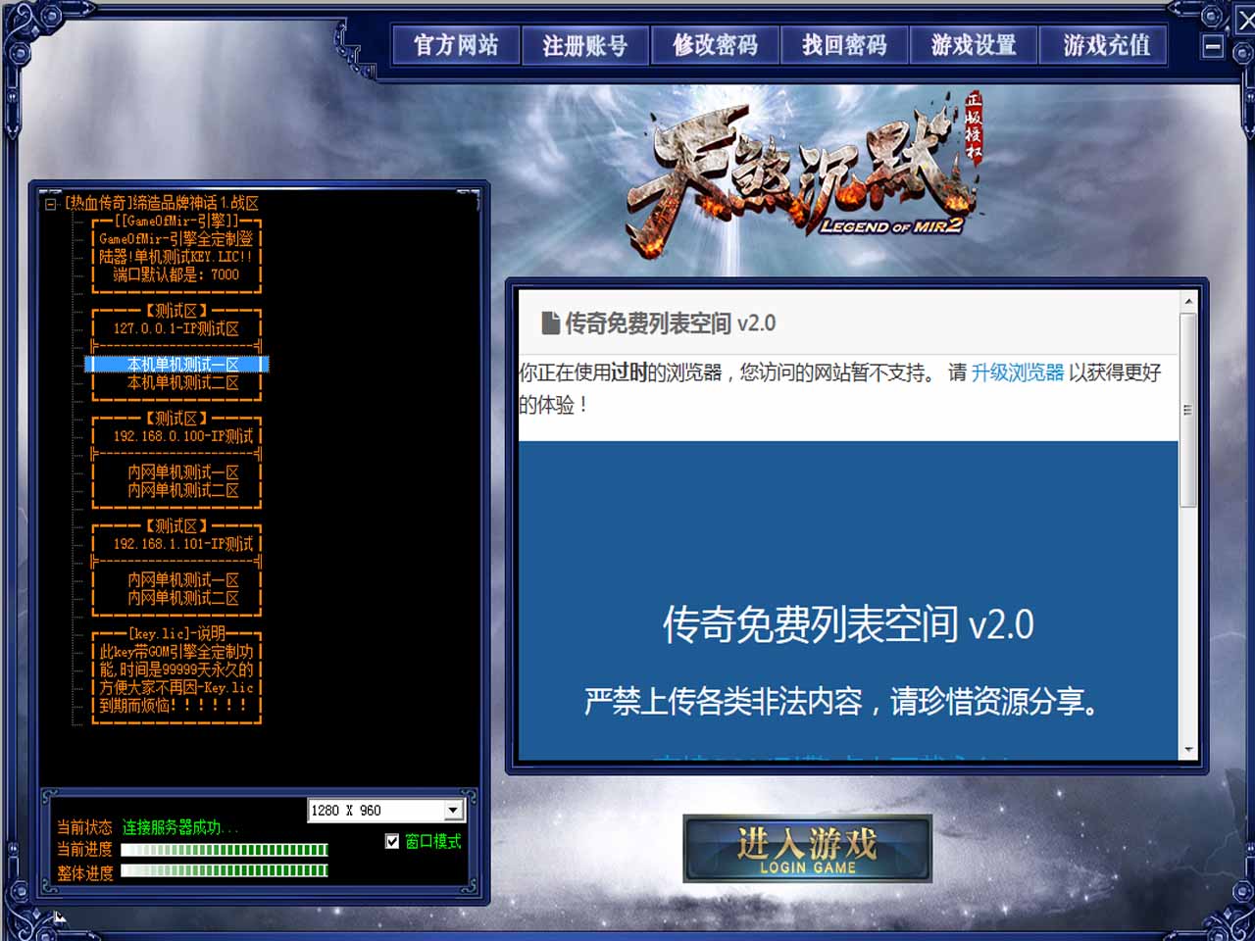Click the 注册账号 register account button
Image resolution: width=1255 pixels, height=941 pixels.
[x=585, y=45]
